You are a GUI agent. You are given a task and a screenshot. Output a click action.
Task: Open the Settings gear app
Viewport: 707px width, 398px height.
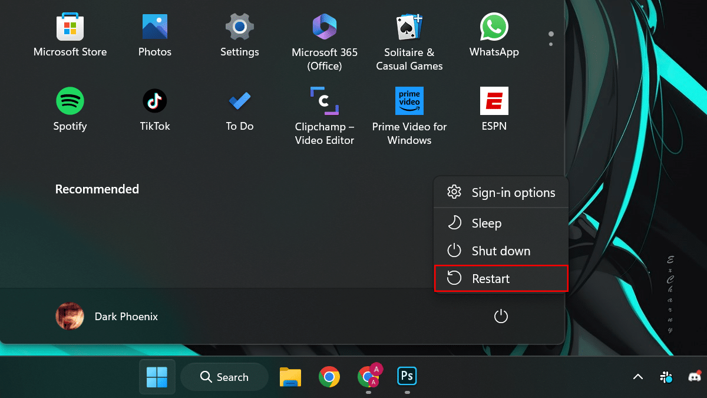pos(240,37)
